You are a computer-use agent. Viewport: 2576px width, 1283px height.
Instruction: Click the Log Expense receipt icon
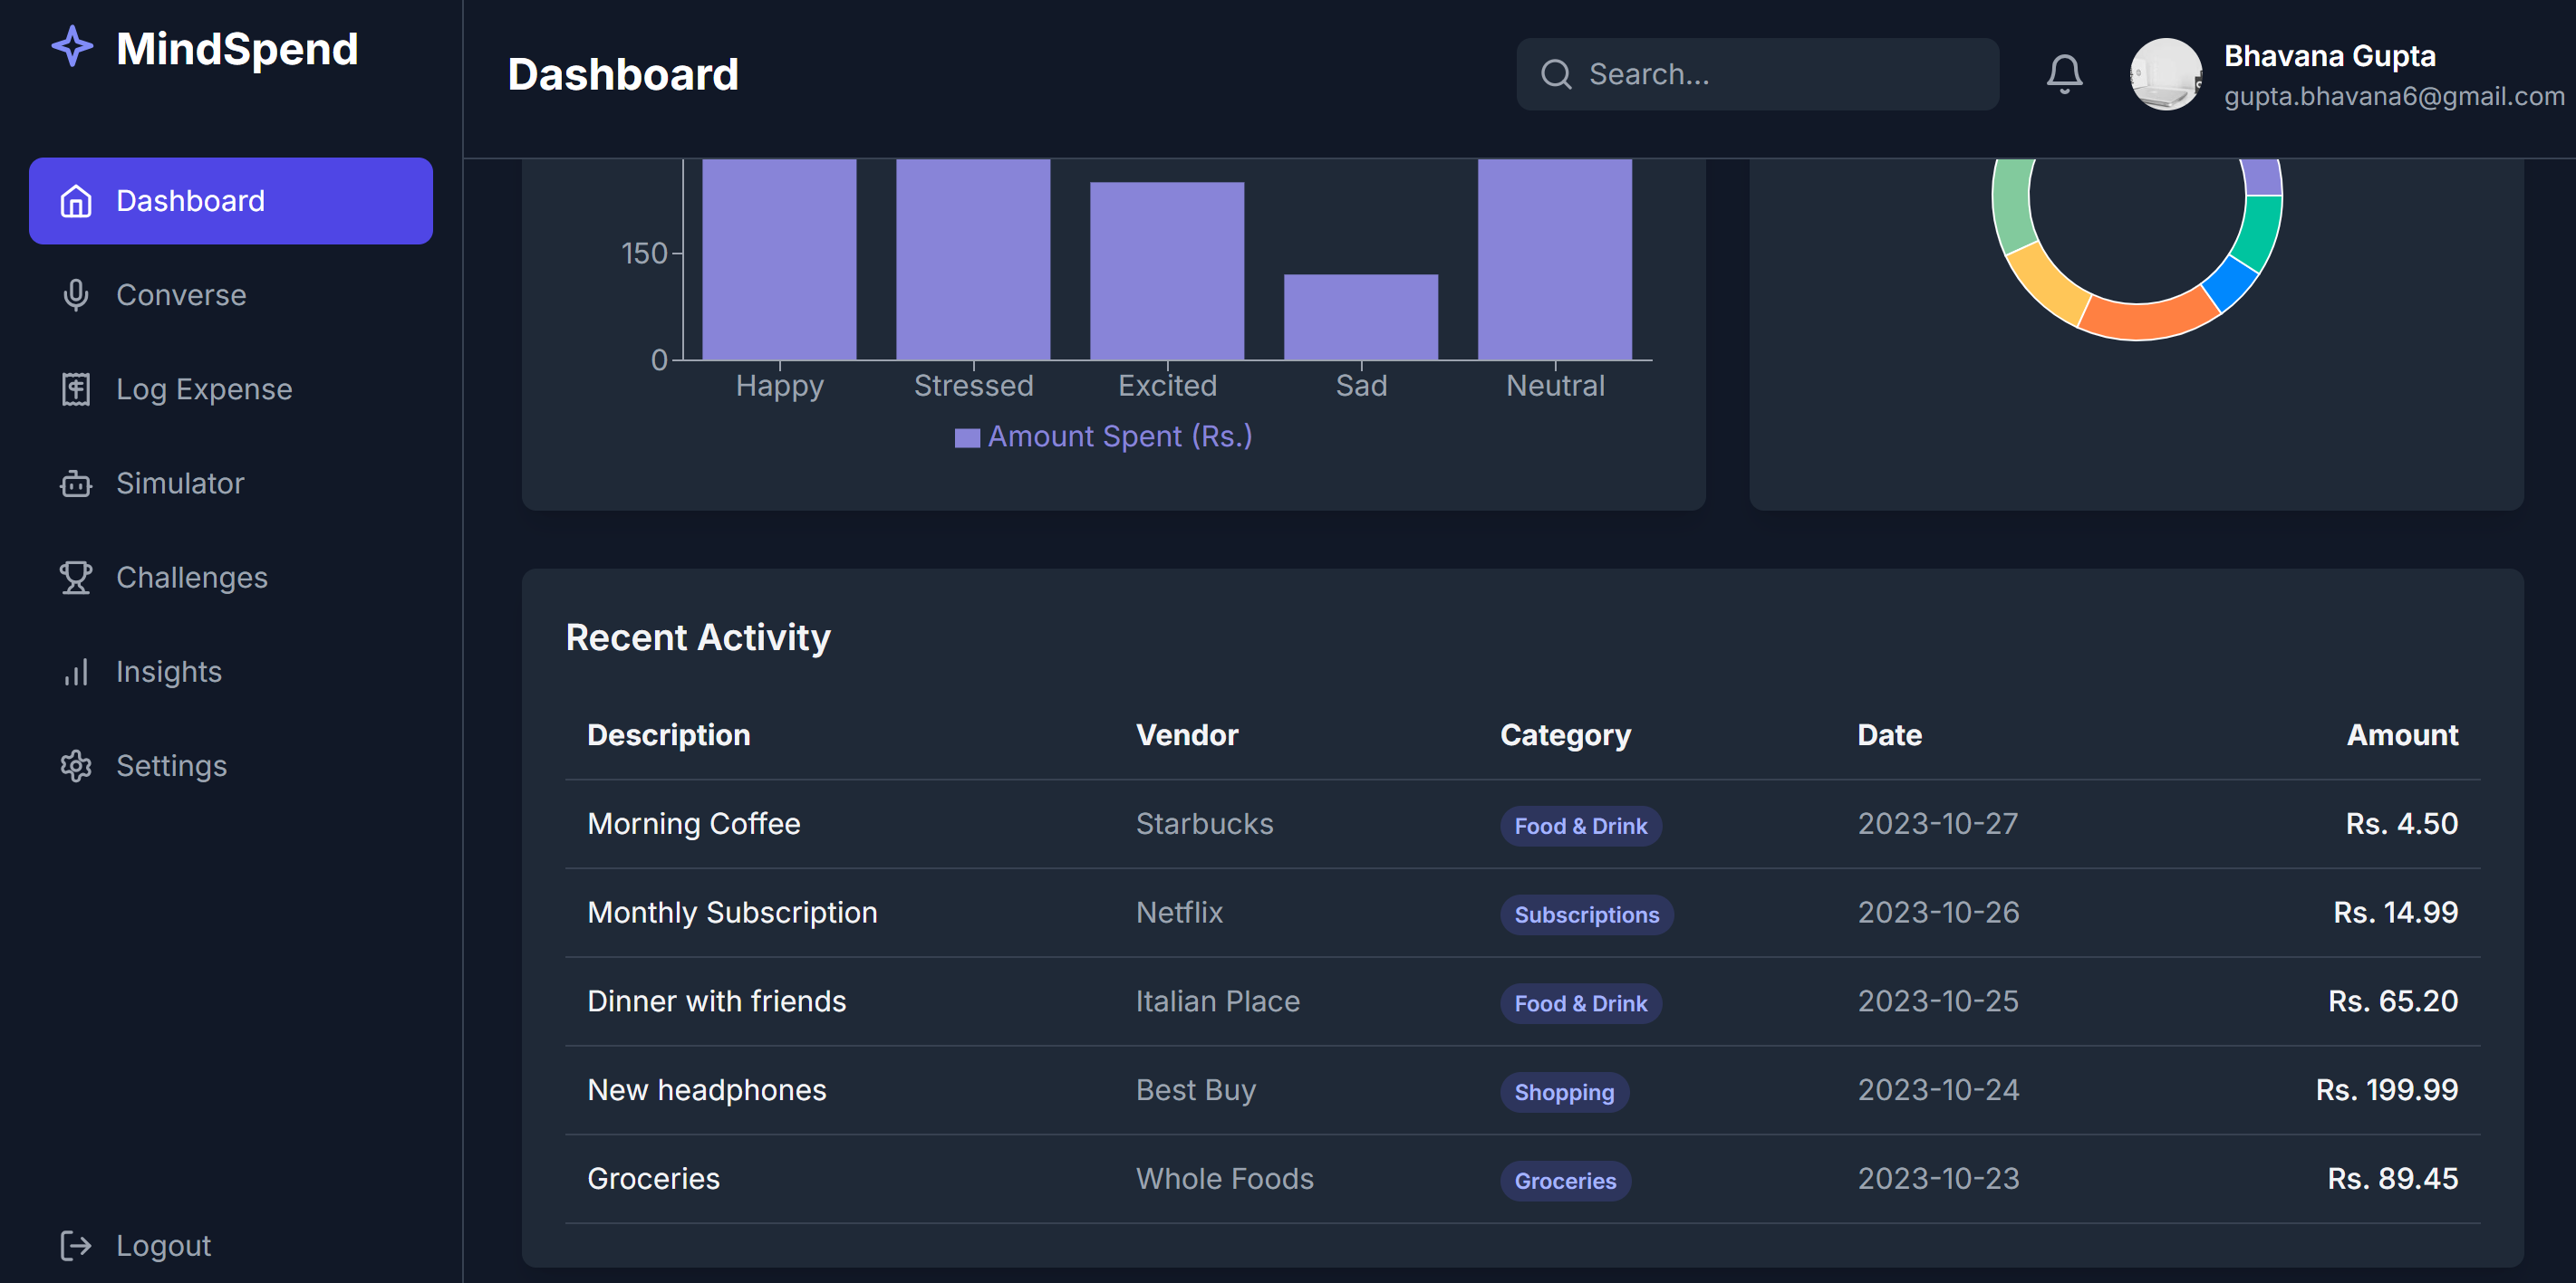pyautogui.click(x=76, y=388)
